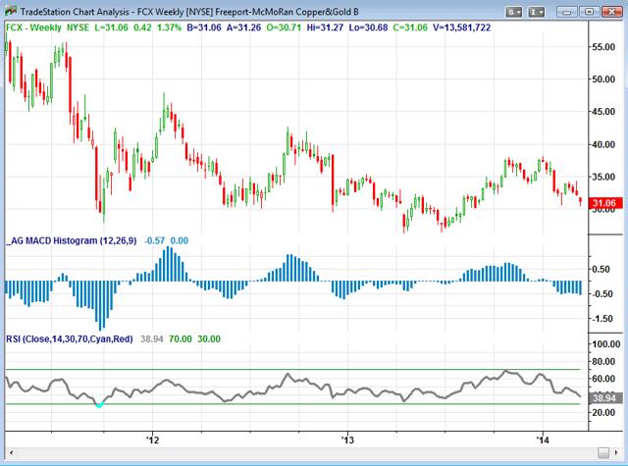628x466 pixels.
Task: Click the "'13" year label on the time axis
Action: pyautogui.click(x=347, y=440)
